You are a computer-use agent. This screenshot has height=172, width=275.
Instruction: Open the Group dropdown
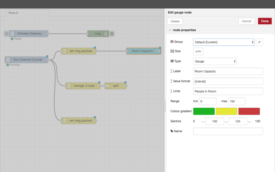click(x=223, y=42)
